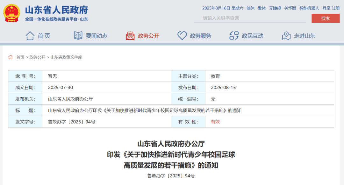Open the 无障碍 accessibility option
Screen dimensions: 344x185
pos(275,8)
